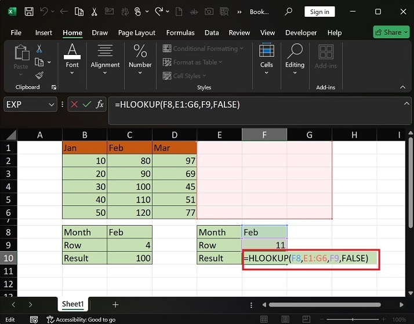Image resolution: width=414 pixels, height=324 pixels.
Task: Click the macro recording status bar icon
Action: tap(32, 319)
